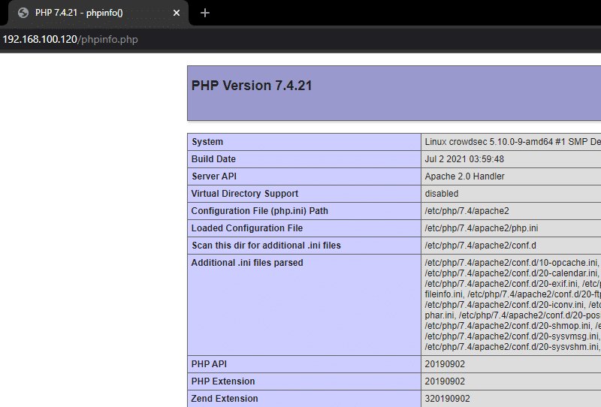Click the Loaded Configuration File label

tap(247, 228)
